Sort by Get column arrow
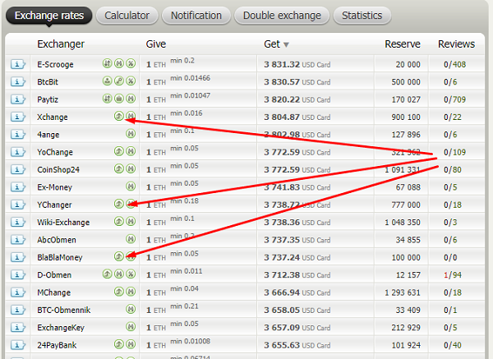Image resolution: width=493 pixels, height=359 pixels. 286,45
